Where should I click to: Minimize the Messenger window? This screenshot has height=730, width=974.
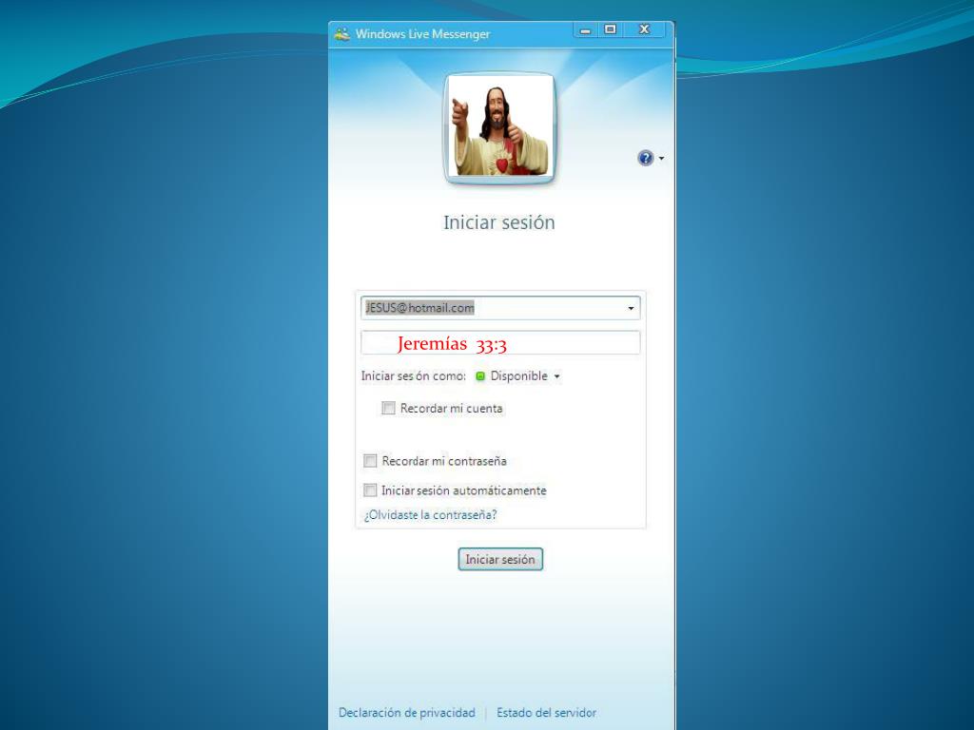coord(585,29)
